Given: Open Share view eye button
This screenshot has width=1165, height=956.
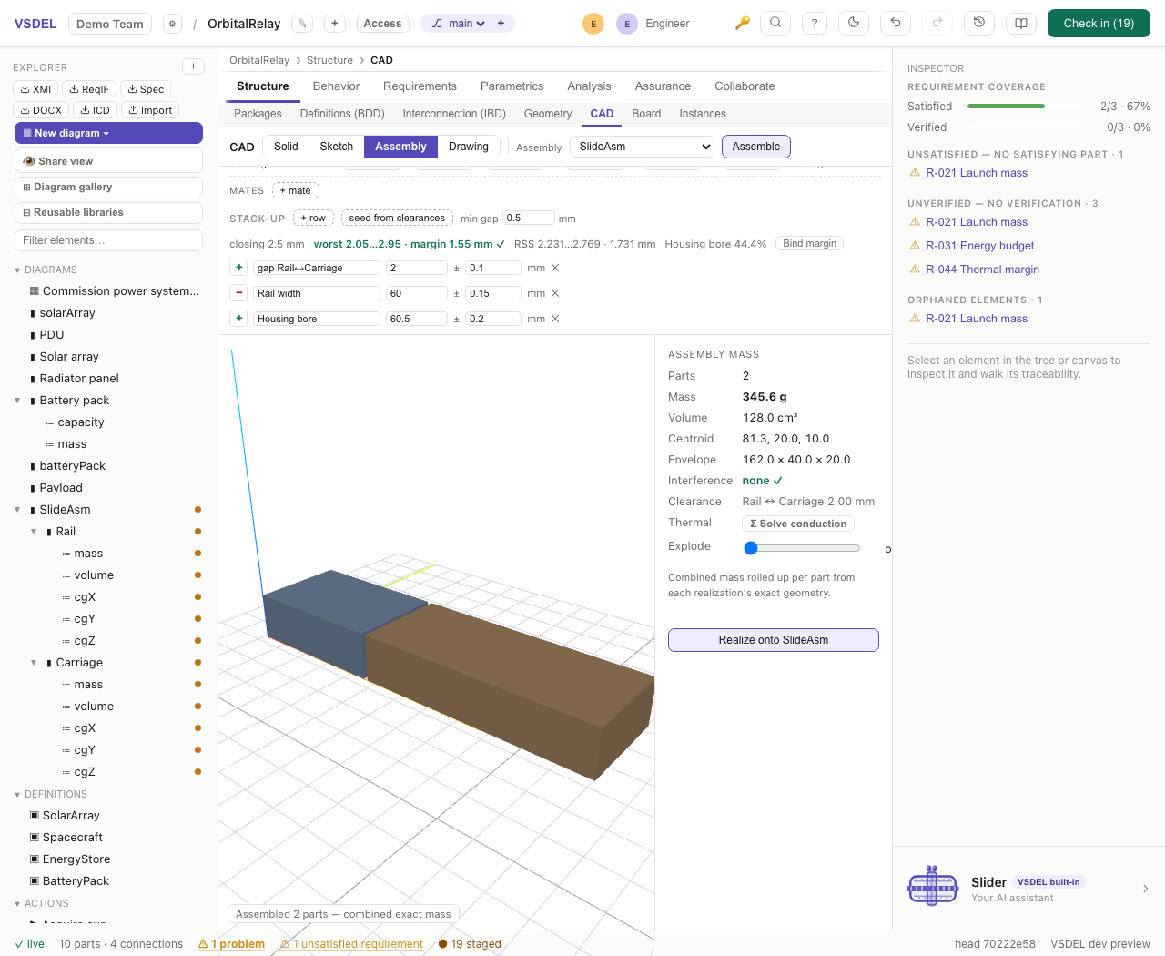Looking at the screenshot, I should coord(108,161).
